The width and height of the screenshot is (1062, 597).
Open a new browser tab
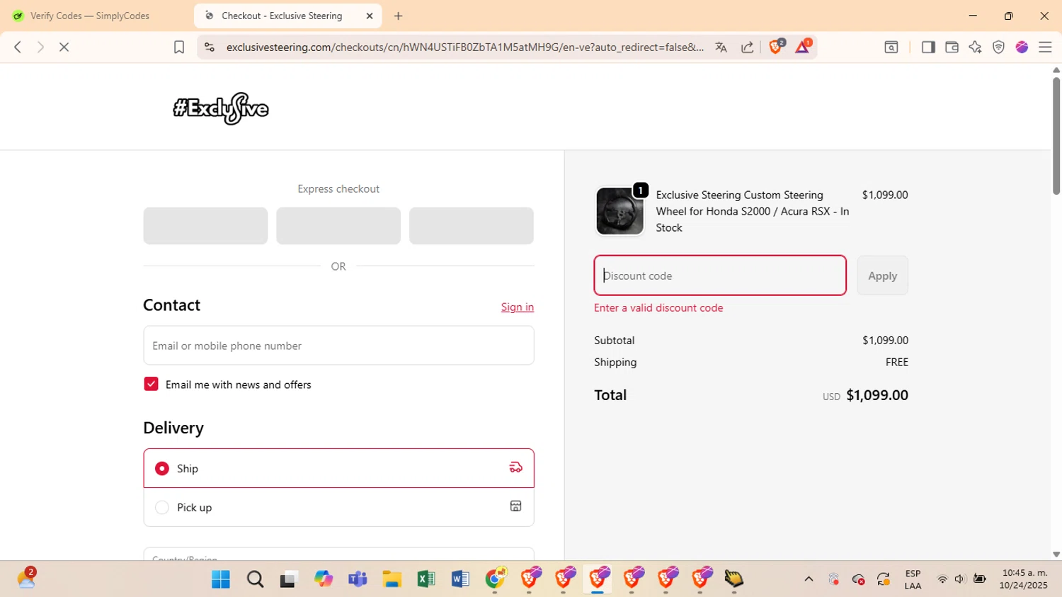click(399, 16)
